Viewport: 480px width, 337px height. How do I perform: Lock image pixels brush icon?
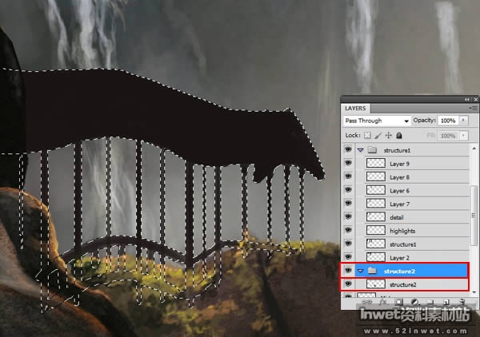(x=378, y=135)
